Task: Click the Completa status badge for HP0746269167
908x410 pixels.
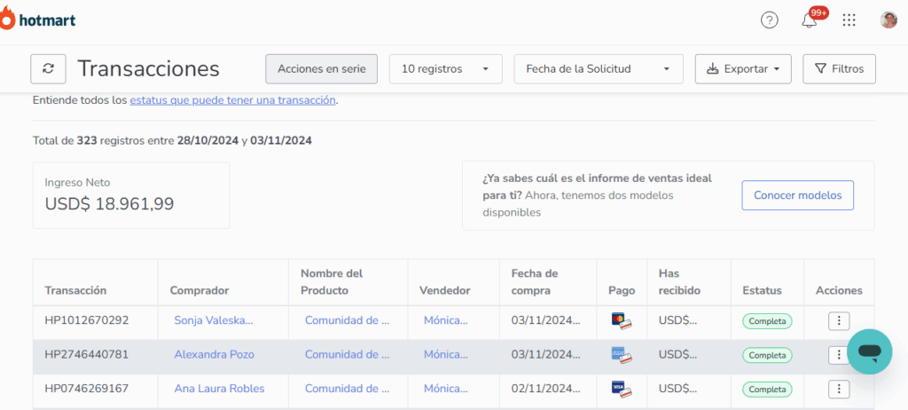Action: pos(767,389)
